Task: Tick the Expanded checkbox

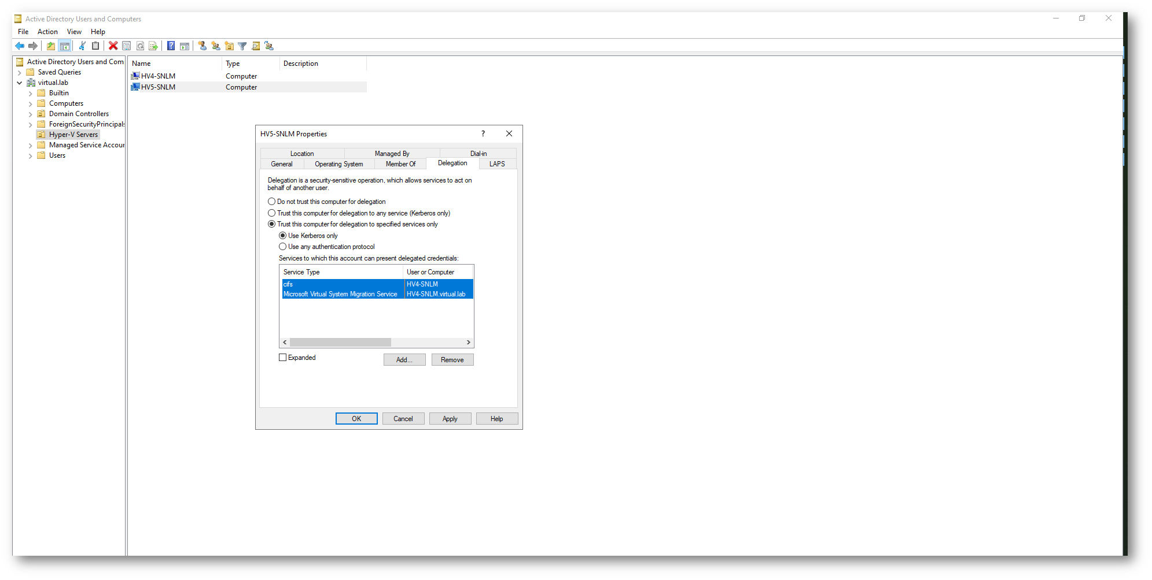Action: (x=283, y=358)
